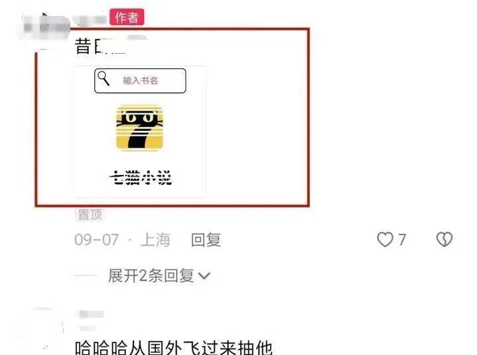Tap the 09-07 comment date

(96, 240)
